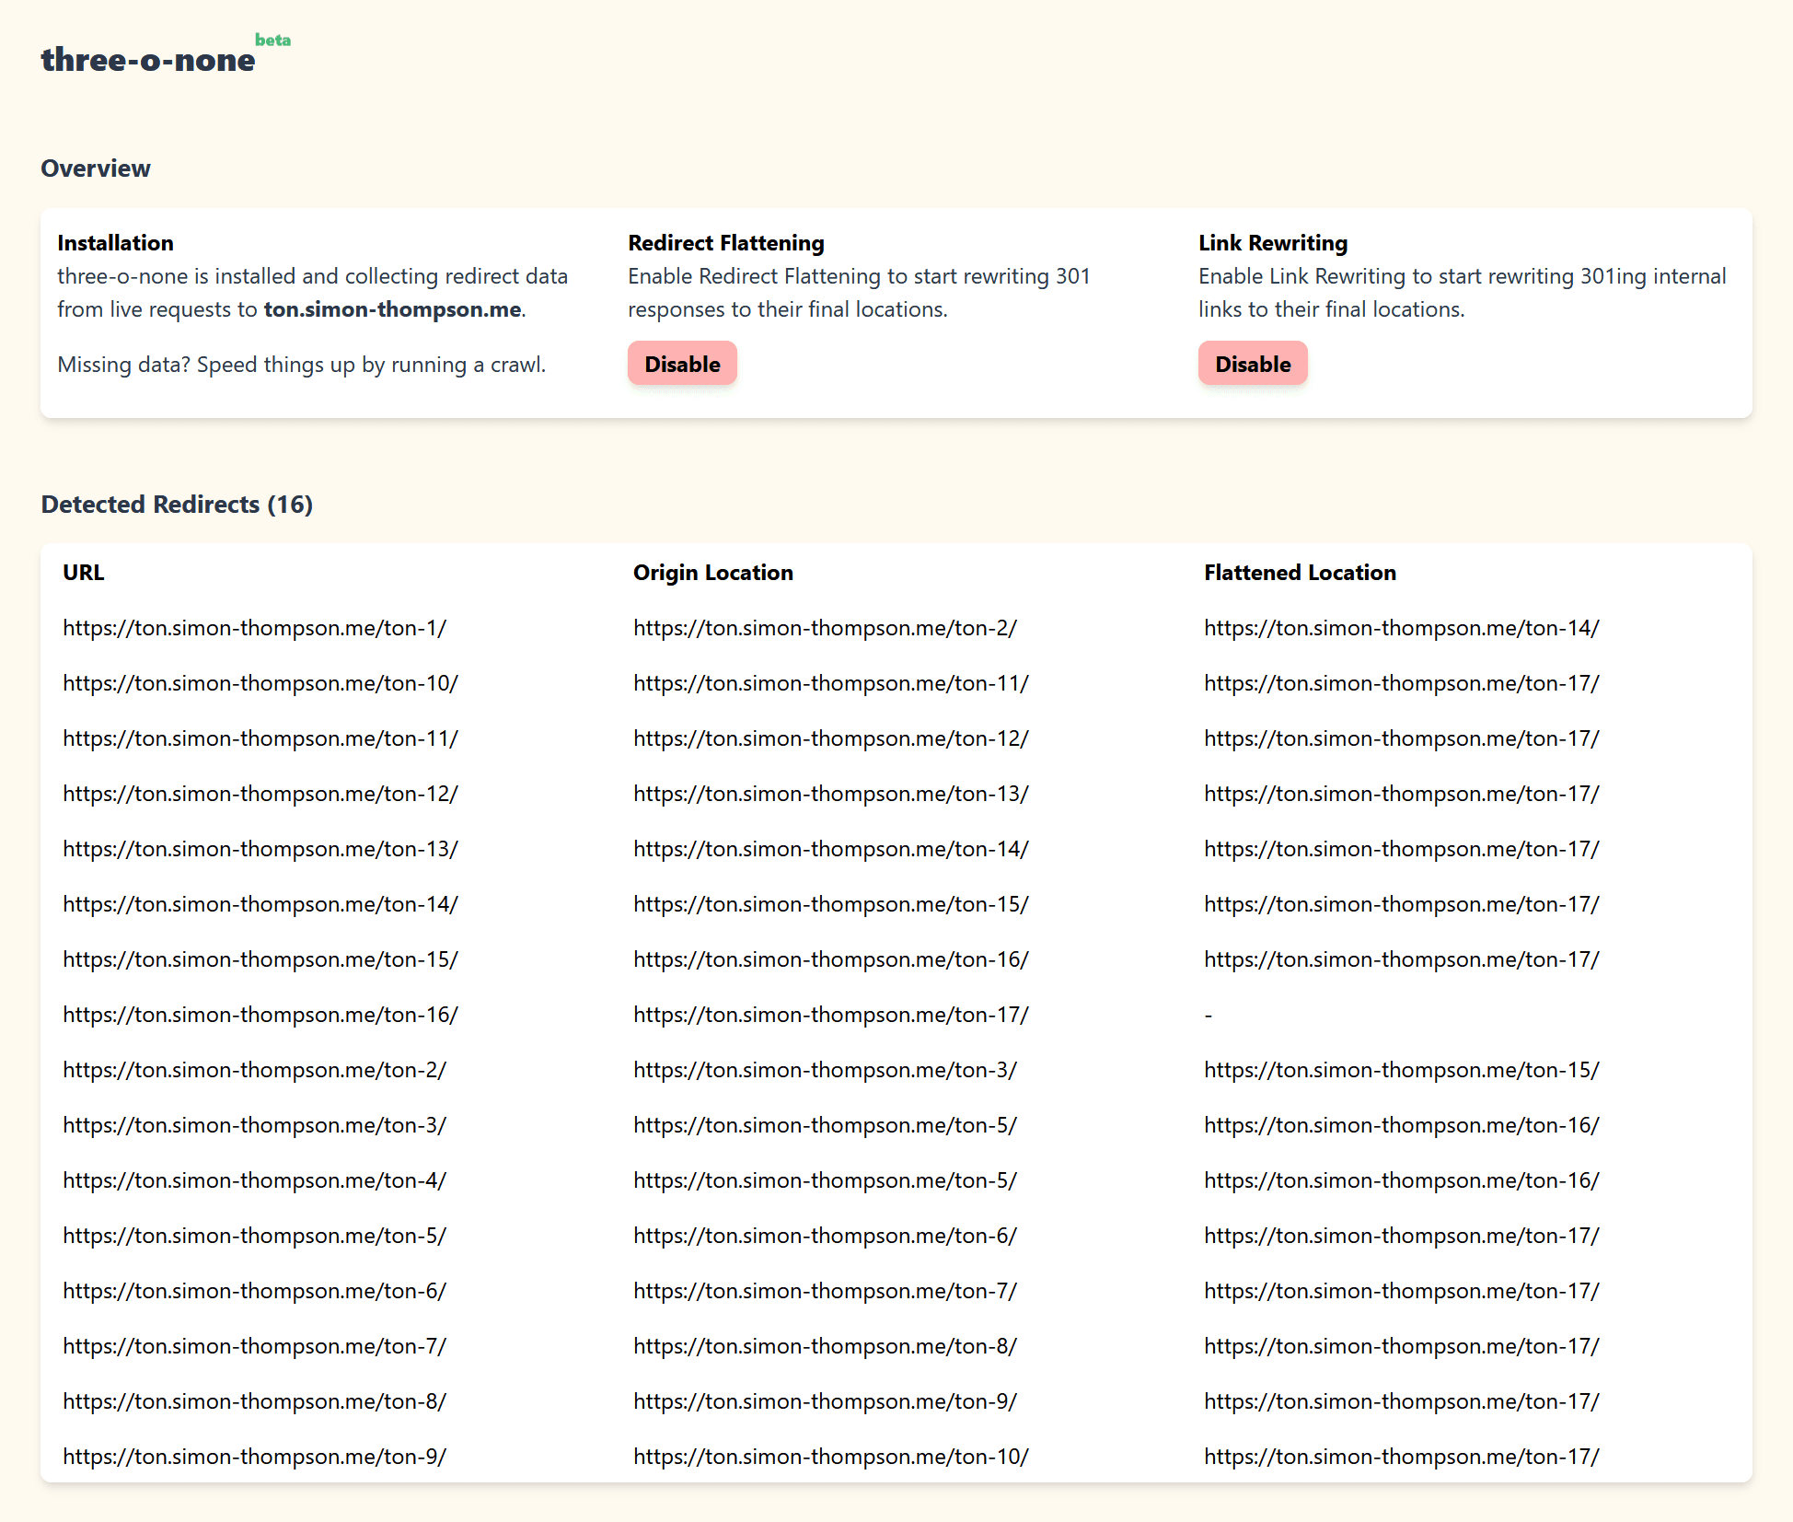Click ton-11/ in the URL column
The image size is (1793, 1522).
pos(260,738)
